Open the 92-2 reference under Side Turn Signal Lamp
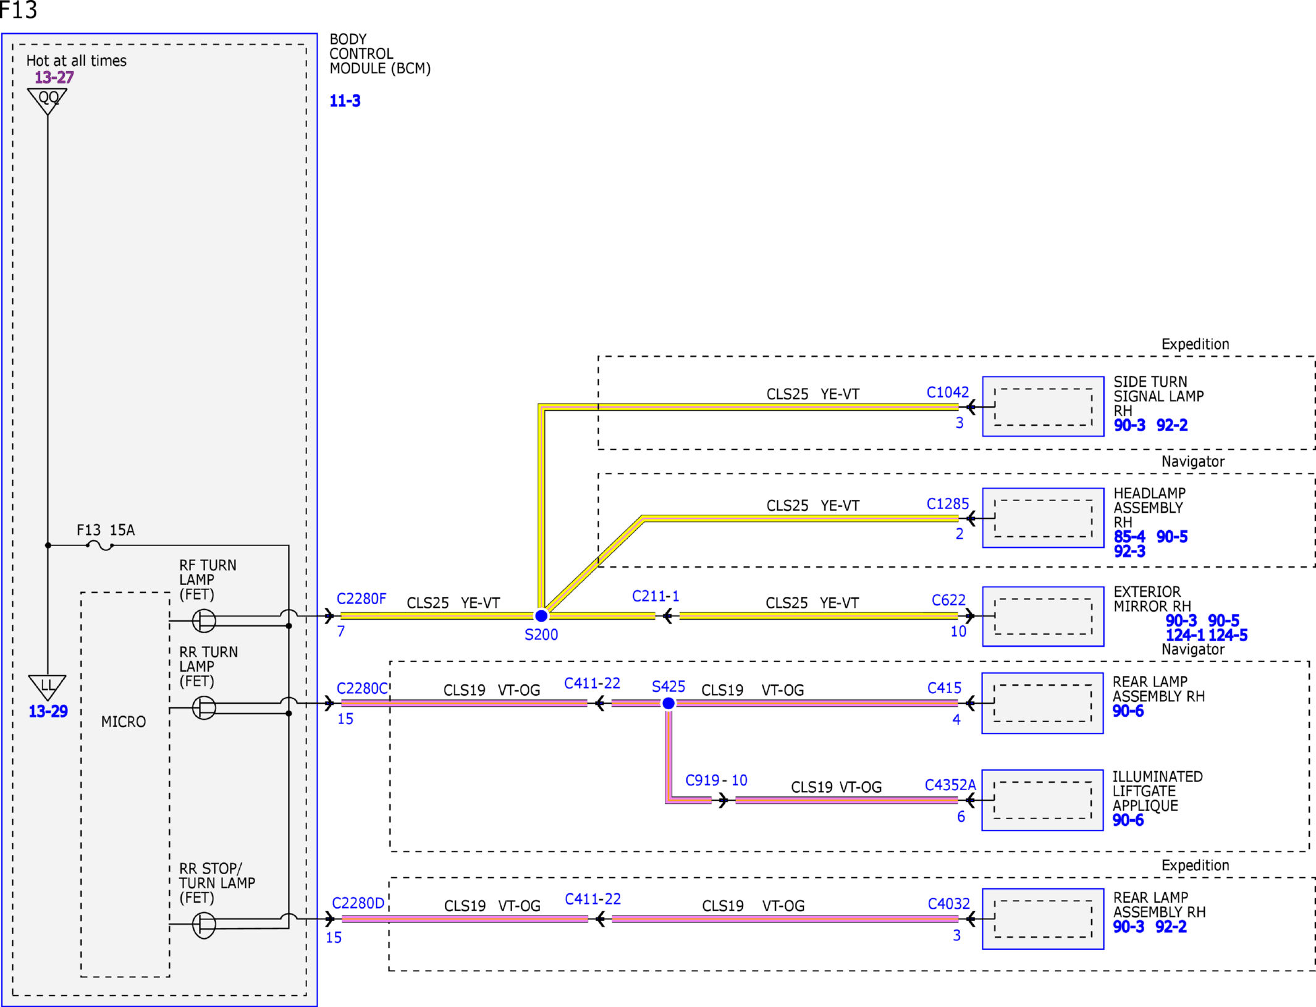This screenshot has height=1007, width=1316. 1172,425
